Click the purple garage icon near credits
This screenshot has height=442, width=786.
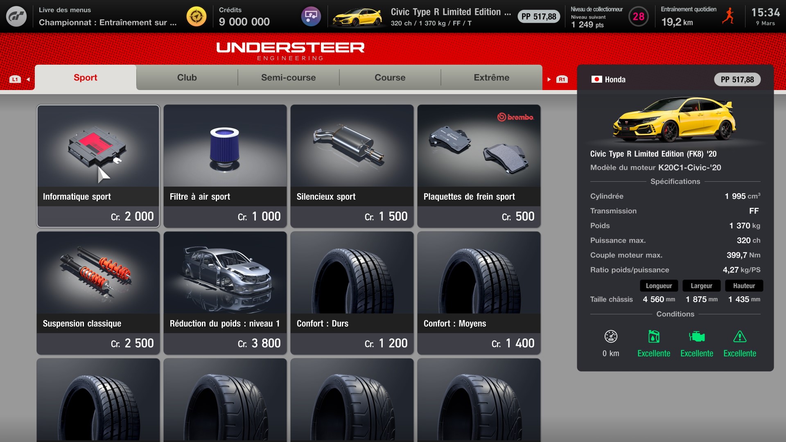coord(311,16)
